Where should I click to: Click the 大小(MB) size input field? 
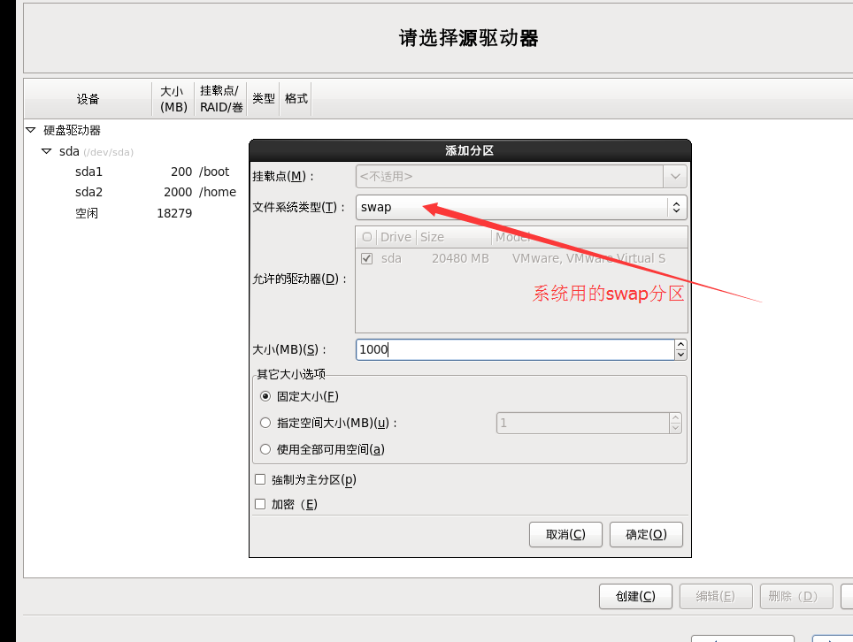tap(515, 349)
